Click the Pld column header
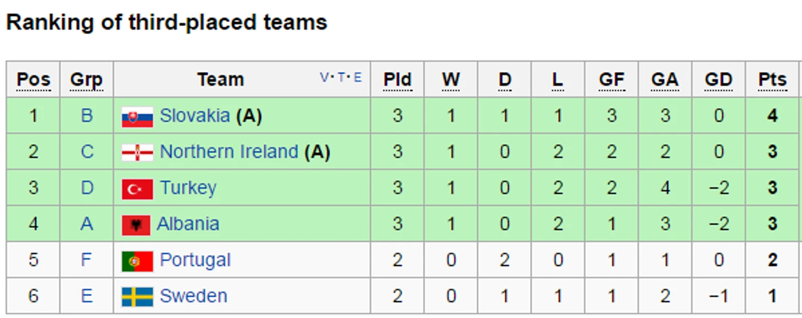The image size is (802, 318). click(x=397, y=79)
